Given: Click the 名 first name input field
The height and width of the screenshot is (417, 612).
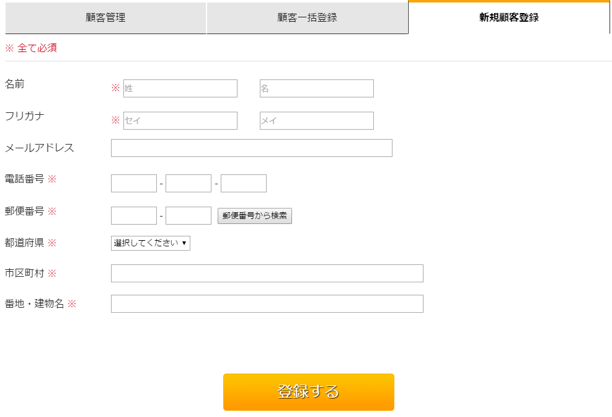Looking at the screenshot, I should pos(316,88).
